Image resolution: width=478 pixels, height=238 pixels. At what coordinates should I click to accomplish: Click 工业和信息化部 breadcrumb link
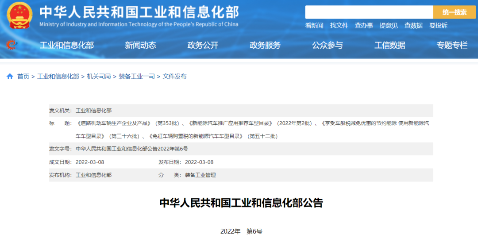(x=58, y=77)
